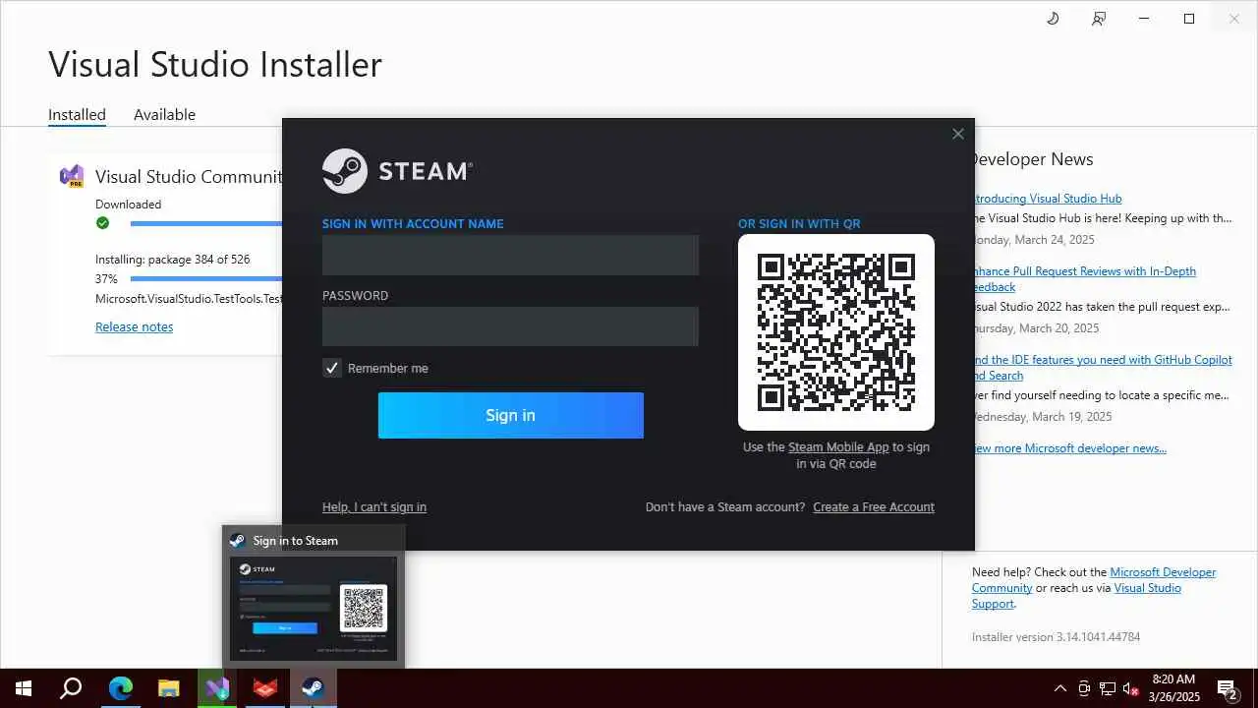The height and width of the screenshot is (708, 1258).
Task: Click the safely remove hardware tray icon
Action: tap(1084, 688)
